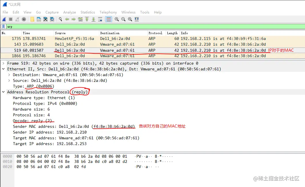Select packet 519 at time 60.081507
This screenshot has width=305, height=187.
coord(153,50)
